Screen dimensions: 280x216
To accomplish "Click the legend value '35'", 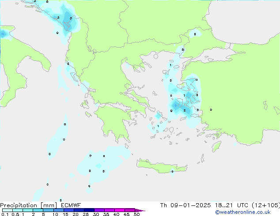I will click(x=106, y=214).
